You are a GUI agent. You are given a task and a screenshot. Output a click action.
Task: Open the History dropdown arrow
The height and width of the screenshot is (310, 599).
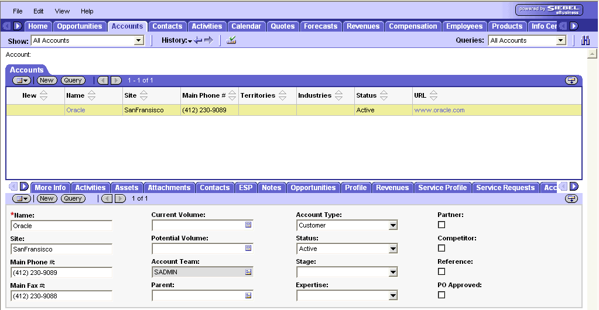click(190, 41)
